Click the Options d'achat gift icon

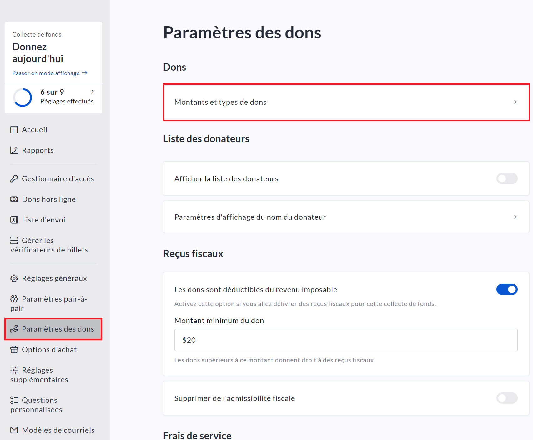14,350
